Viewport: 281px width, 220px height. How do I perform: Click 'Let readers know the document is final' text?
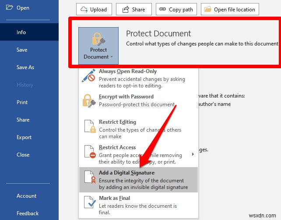[x=137, y=209]
